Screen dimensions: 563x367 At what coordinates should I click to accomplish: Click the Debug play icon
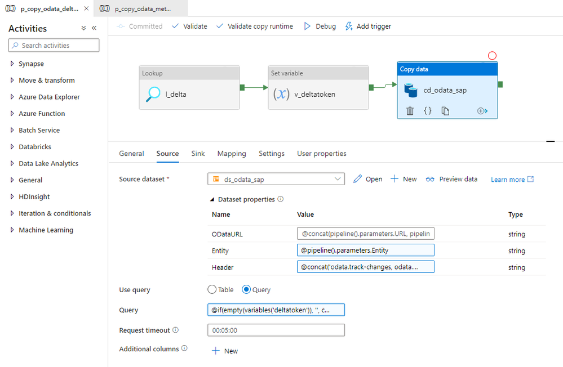[307, 26]
